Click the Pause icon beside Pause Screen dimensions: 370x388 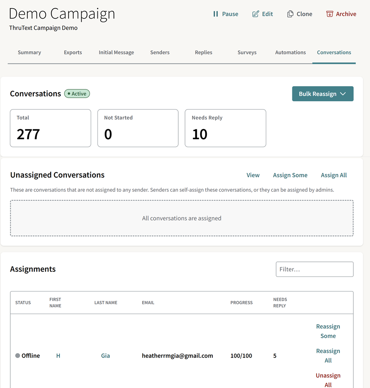pyautogui.click(x=216, y=14)
